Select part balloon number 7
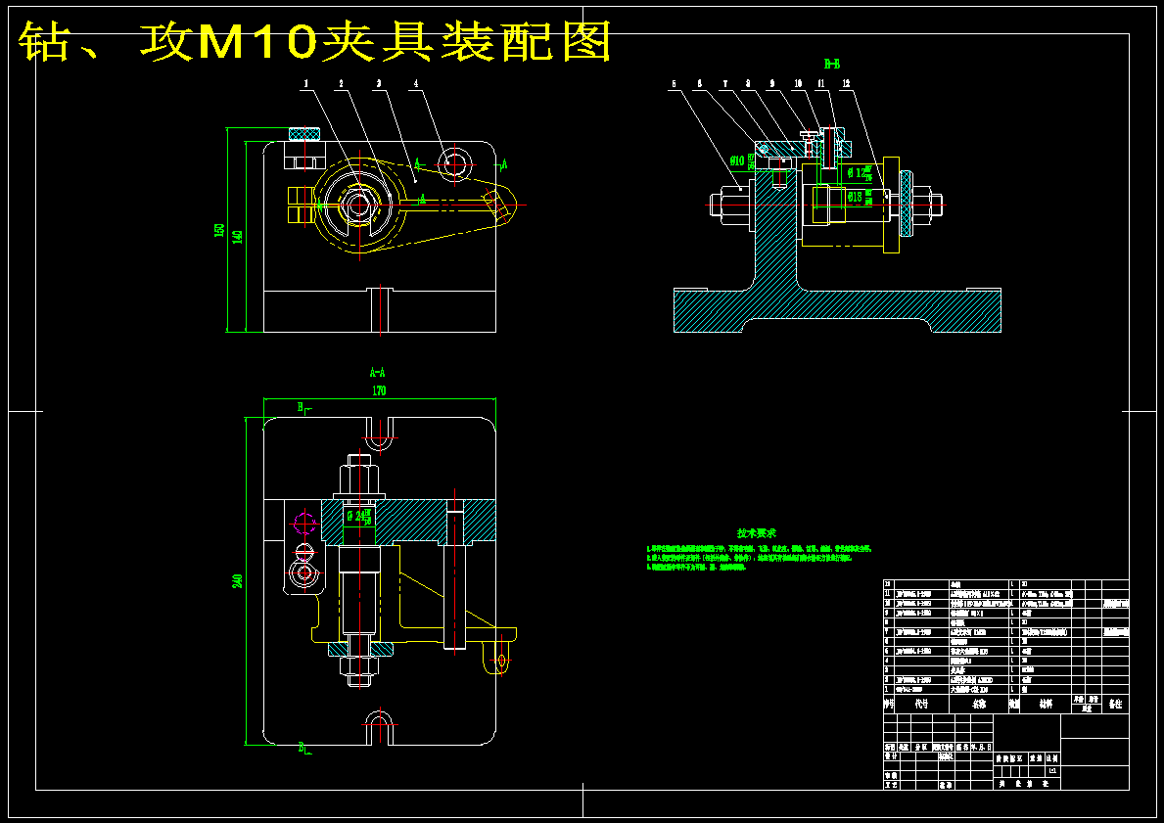 pos(724,84)
